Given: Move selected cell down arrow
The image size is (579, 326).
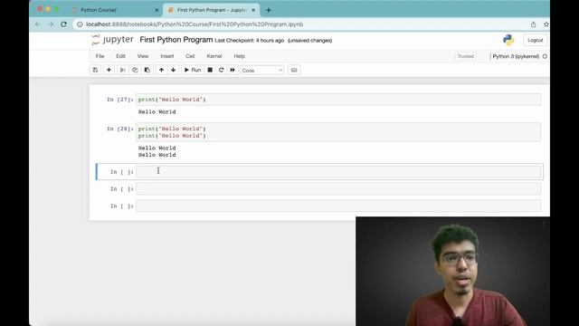Looking at the screenshot, I should (x=173, y=70).
